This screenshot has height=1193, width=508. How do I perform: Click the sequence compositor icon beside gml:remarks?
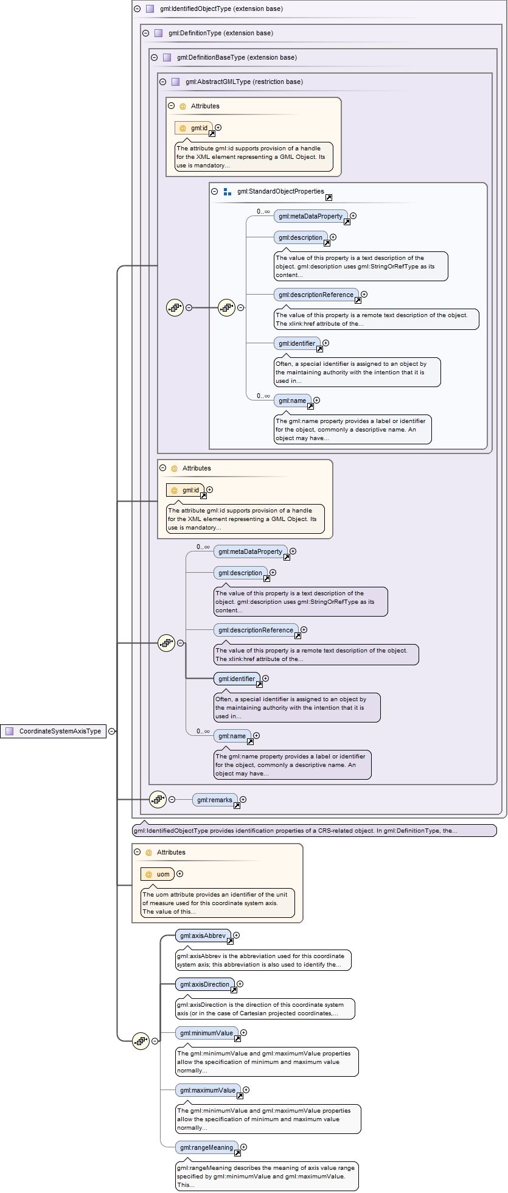(158, 799)
